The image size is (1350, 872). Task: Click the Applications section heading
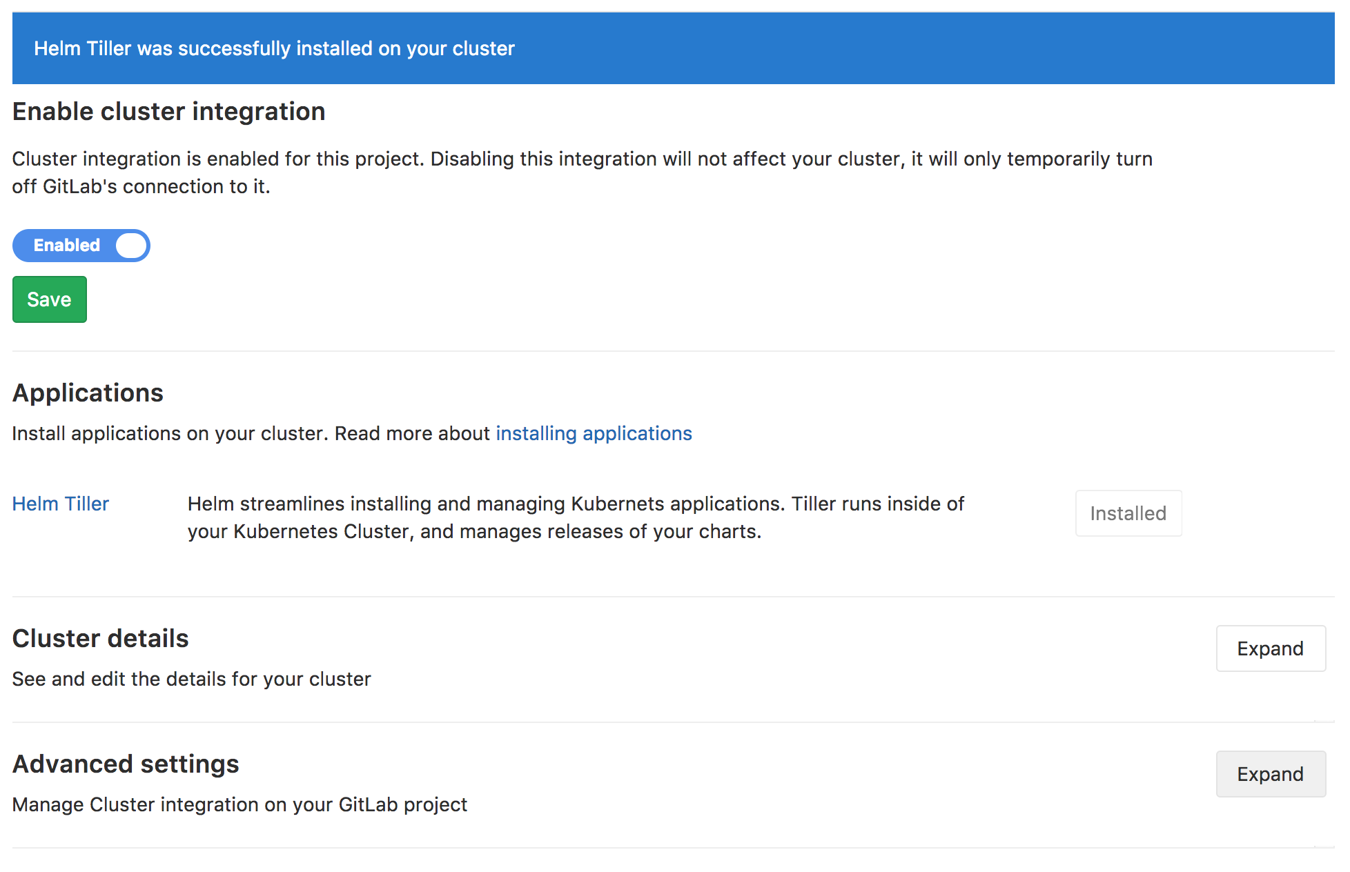(x=88, y=393)
